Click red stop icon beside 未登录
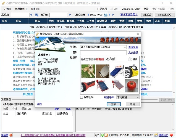Screen dimensions: 176x138 pos(11,135)
